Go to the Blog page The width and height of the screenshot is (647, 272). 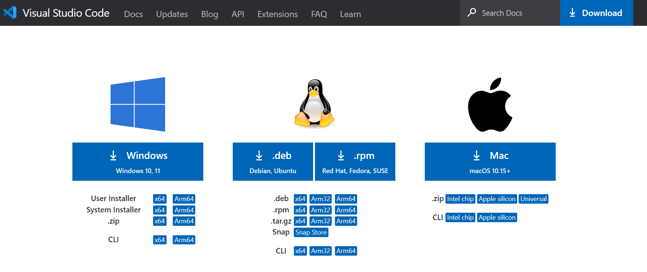pos(209,14)
